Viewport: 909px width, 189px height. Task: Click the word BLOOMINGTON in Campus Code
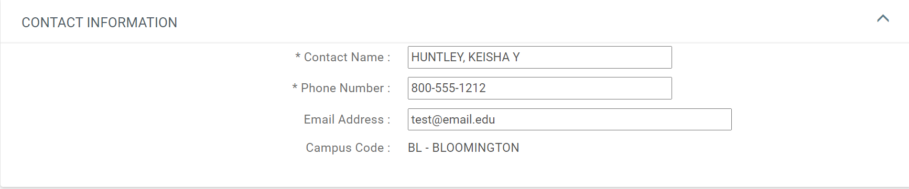[475, 148]
